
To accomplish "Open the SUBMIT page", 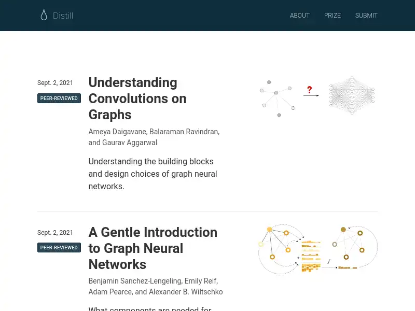I will 366,16.
